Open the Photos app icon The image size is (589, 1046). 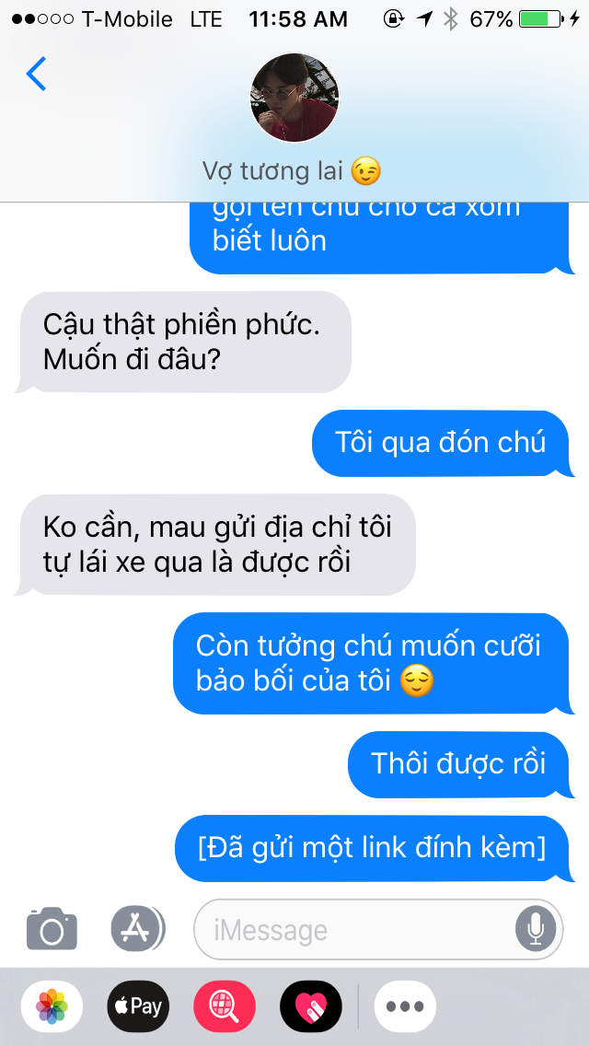[x=52, y=1006]
